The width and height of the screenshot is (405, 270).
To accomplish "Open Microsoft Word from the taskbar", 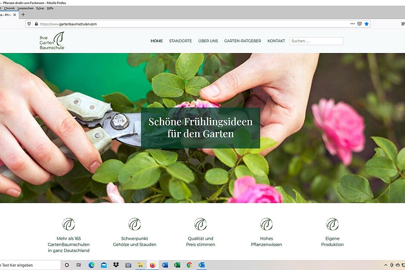I will click(x=165, y=265).
